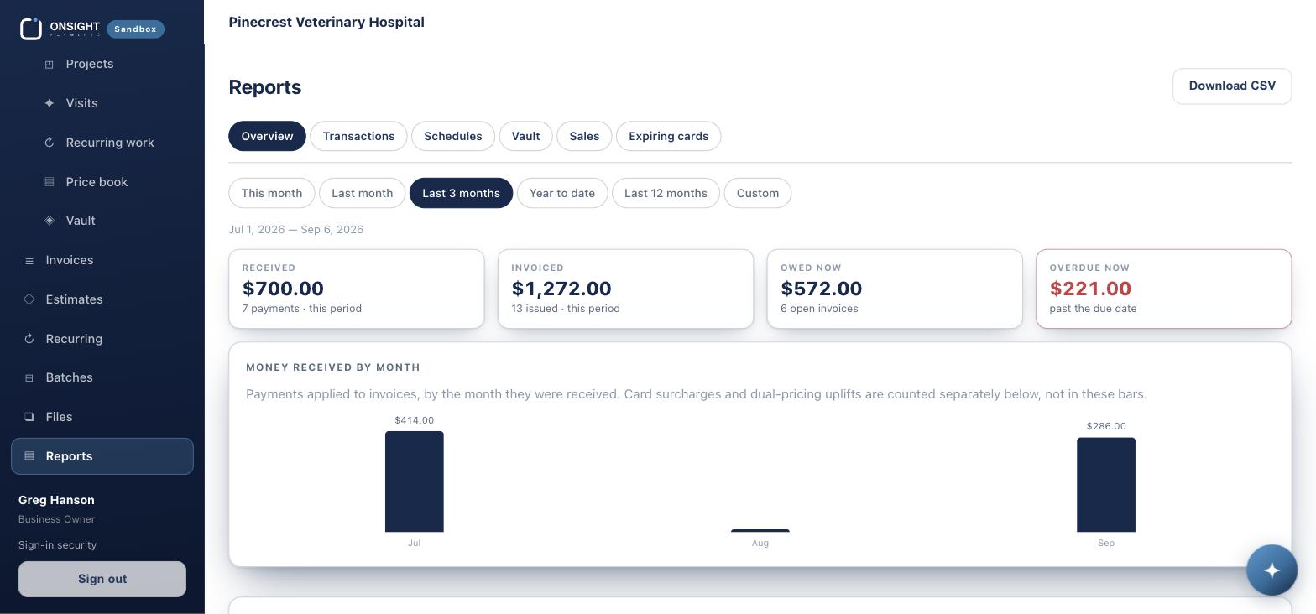Click the Files icon in sidebar

pyautogui.click(x=29, y=417)
